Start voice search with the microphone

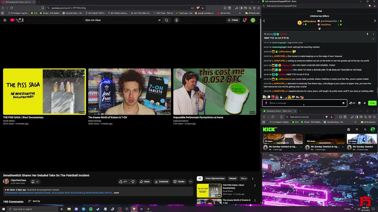177,20
